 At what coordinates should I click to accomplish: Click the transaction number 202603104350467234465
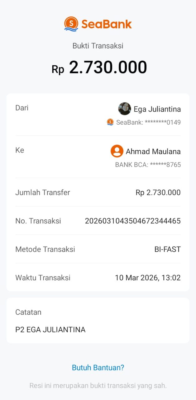[x=133, y=221]
